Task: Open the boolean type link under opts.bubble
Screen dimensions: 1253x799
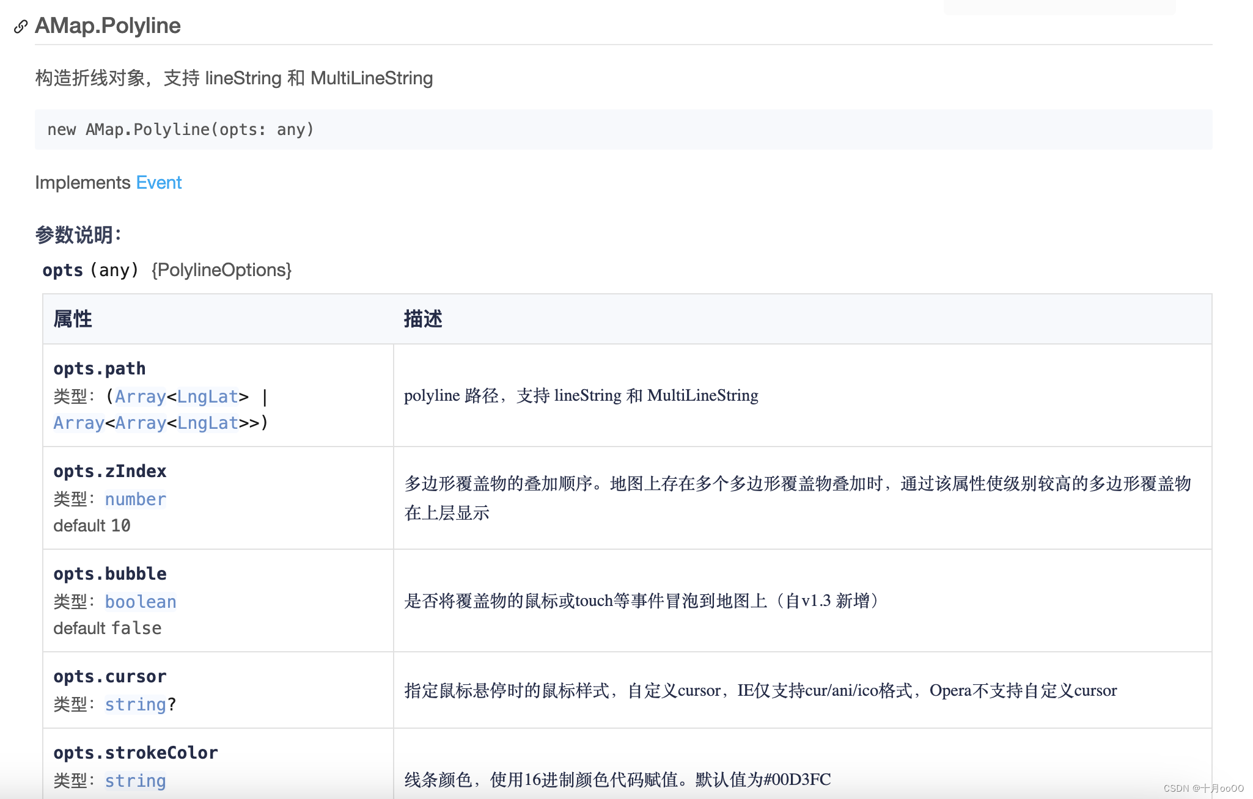Action: click(140, 602)
